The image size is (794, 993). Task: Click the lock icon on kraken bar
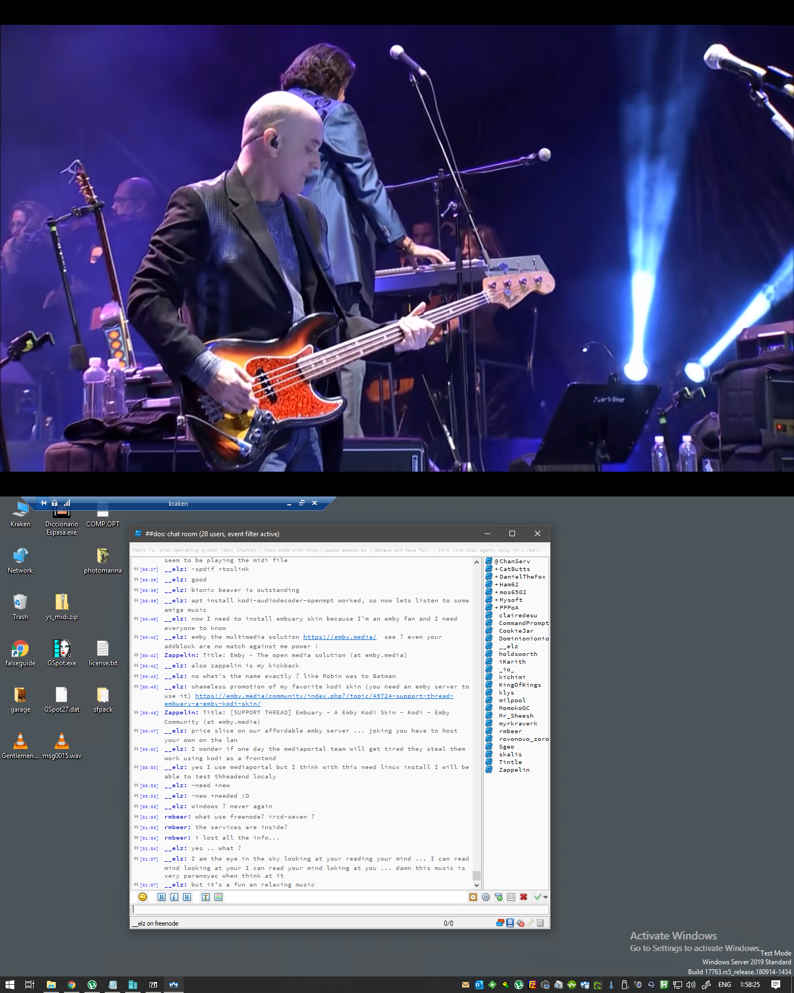coord(55,503)
